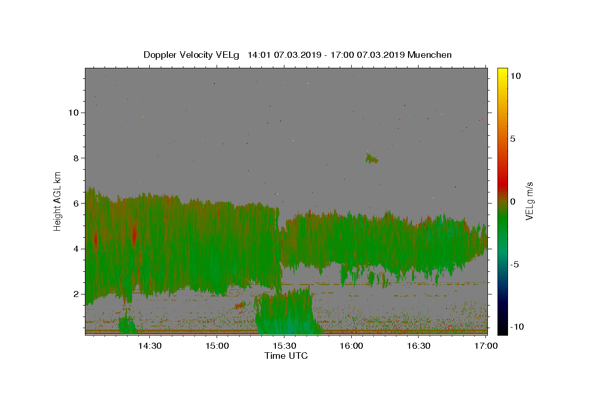603x402 pixels.
Task: Click the yellow top of the colorbar
Action: tap(502, 73)
